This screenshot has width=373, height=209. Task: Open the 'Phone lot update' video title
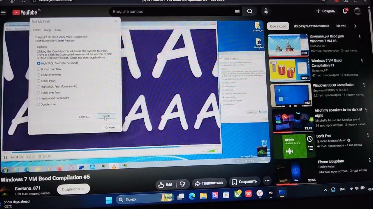pyautogui.click(x=331, y=161)
